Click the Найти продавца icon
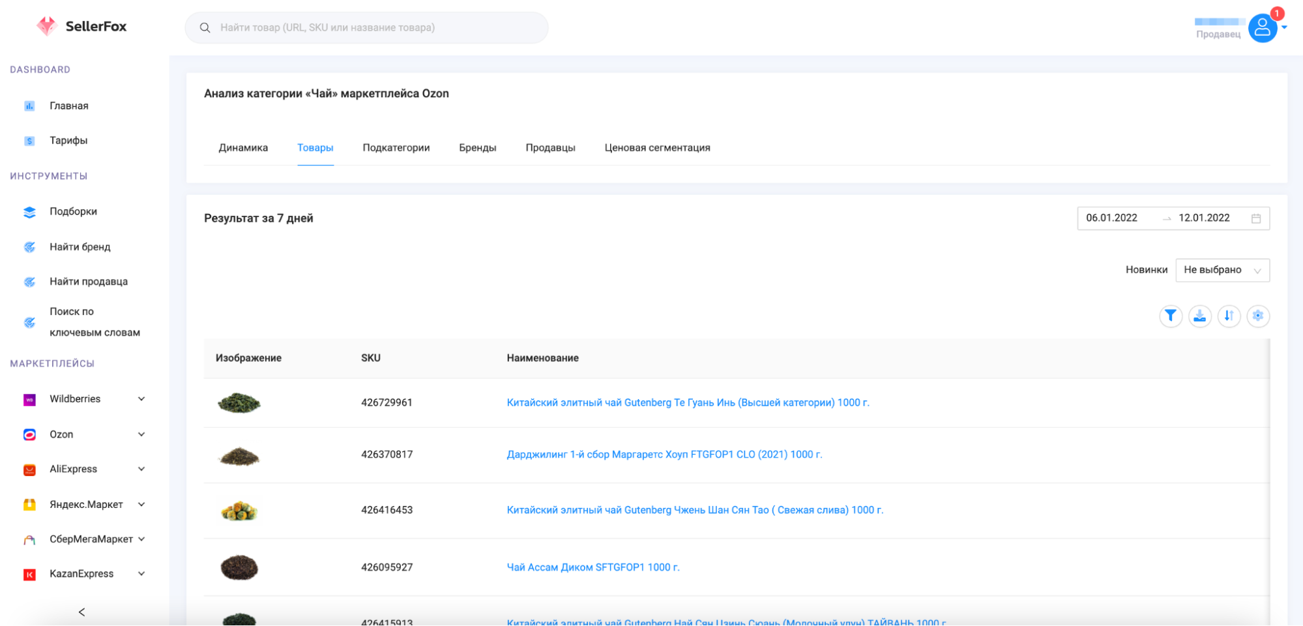Screen dimensions: 1303x626 click(x=29, y=282)
